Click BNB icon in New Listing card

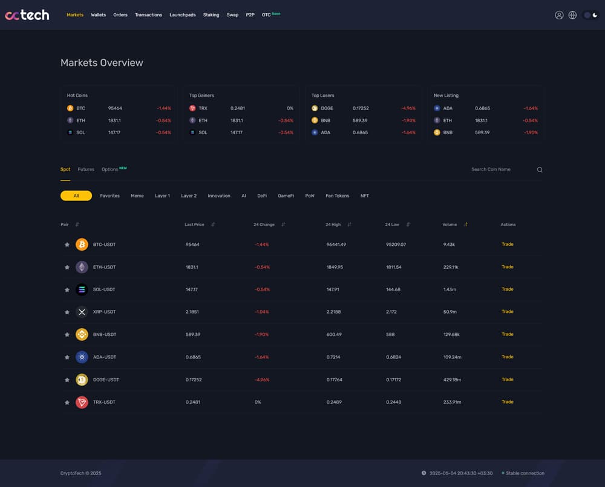point(437,132)
